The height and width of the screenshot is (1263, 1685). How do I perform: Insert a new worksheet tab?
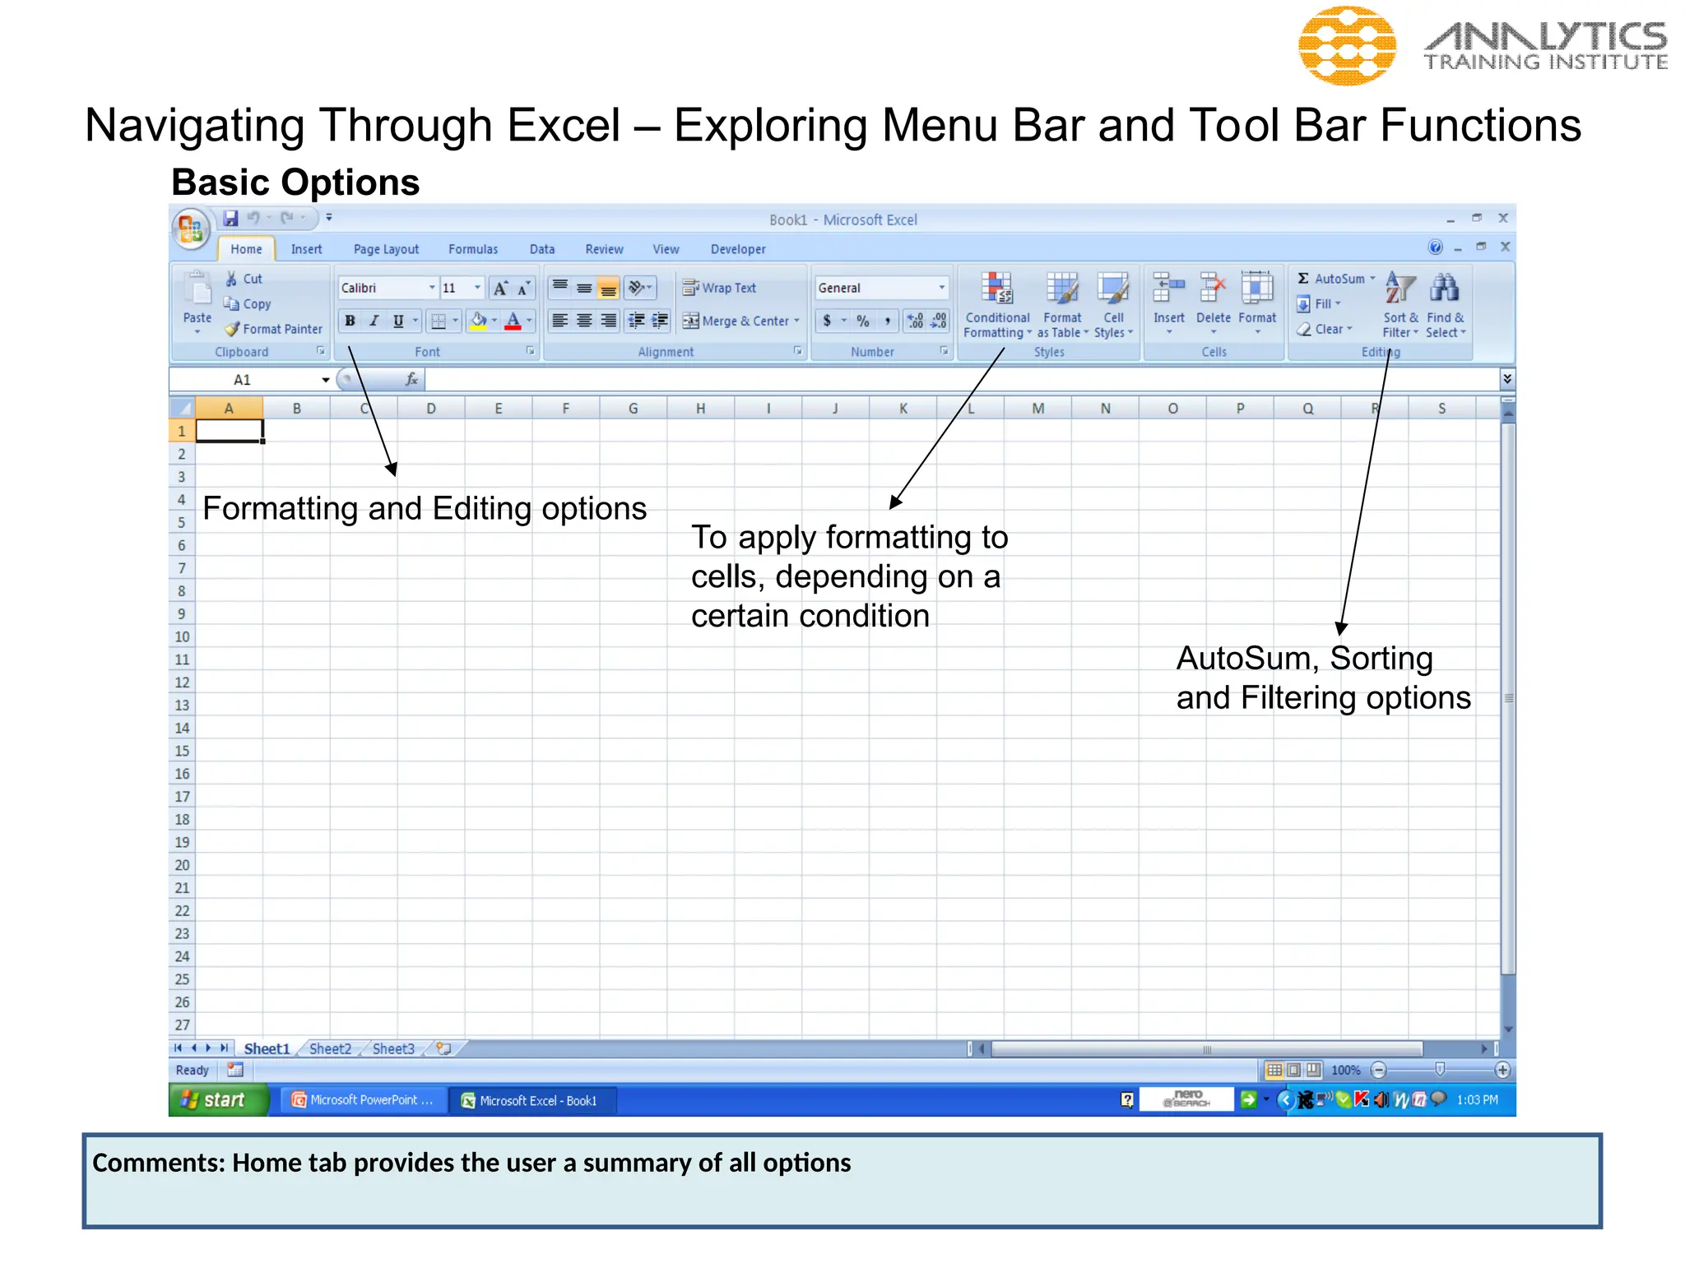tap(444, 1048)
